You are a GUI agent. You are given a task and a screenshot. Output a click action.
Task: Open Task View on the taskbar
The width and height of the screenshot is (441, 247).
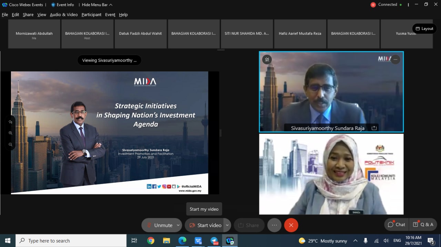[x=134, y=240]
